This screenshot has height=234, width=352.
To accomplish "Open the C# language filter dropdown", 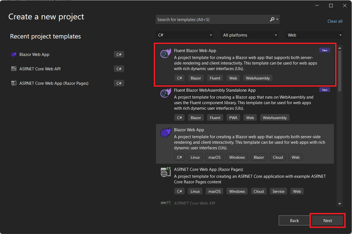I will [185, 35].
